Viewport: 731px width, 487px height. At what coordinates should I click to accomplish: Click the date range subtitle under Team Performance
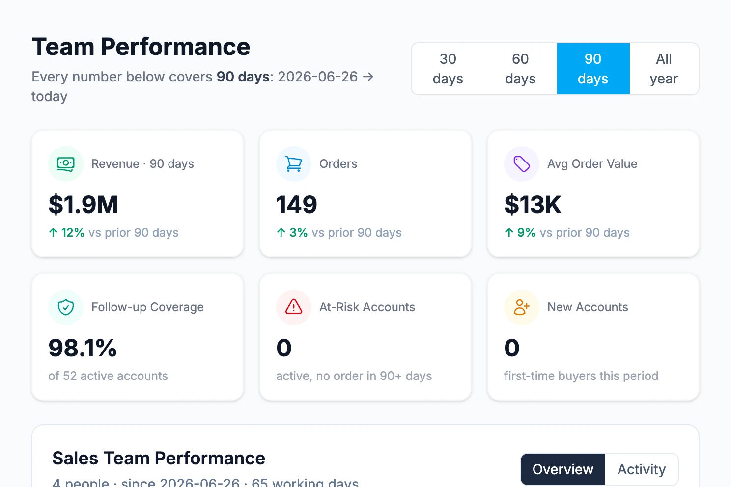point(203,86)
